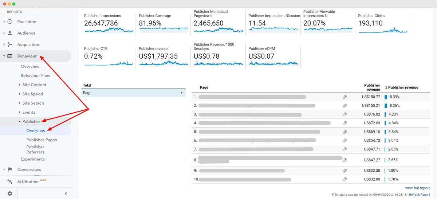
Task: Open Behaviour Flow report
Action: coord(36,75)
